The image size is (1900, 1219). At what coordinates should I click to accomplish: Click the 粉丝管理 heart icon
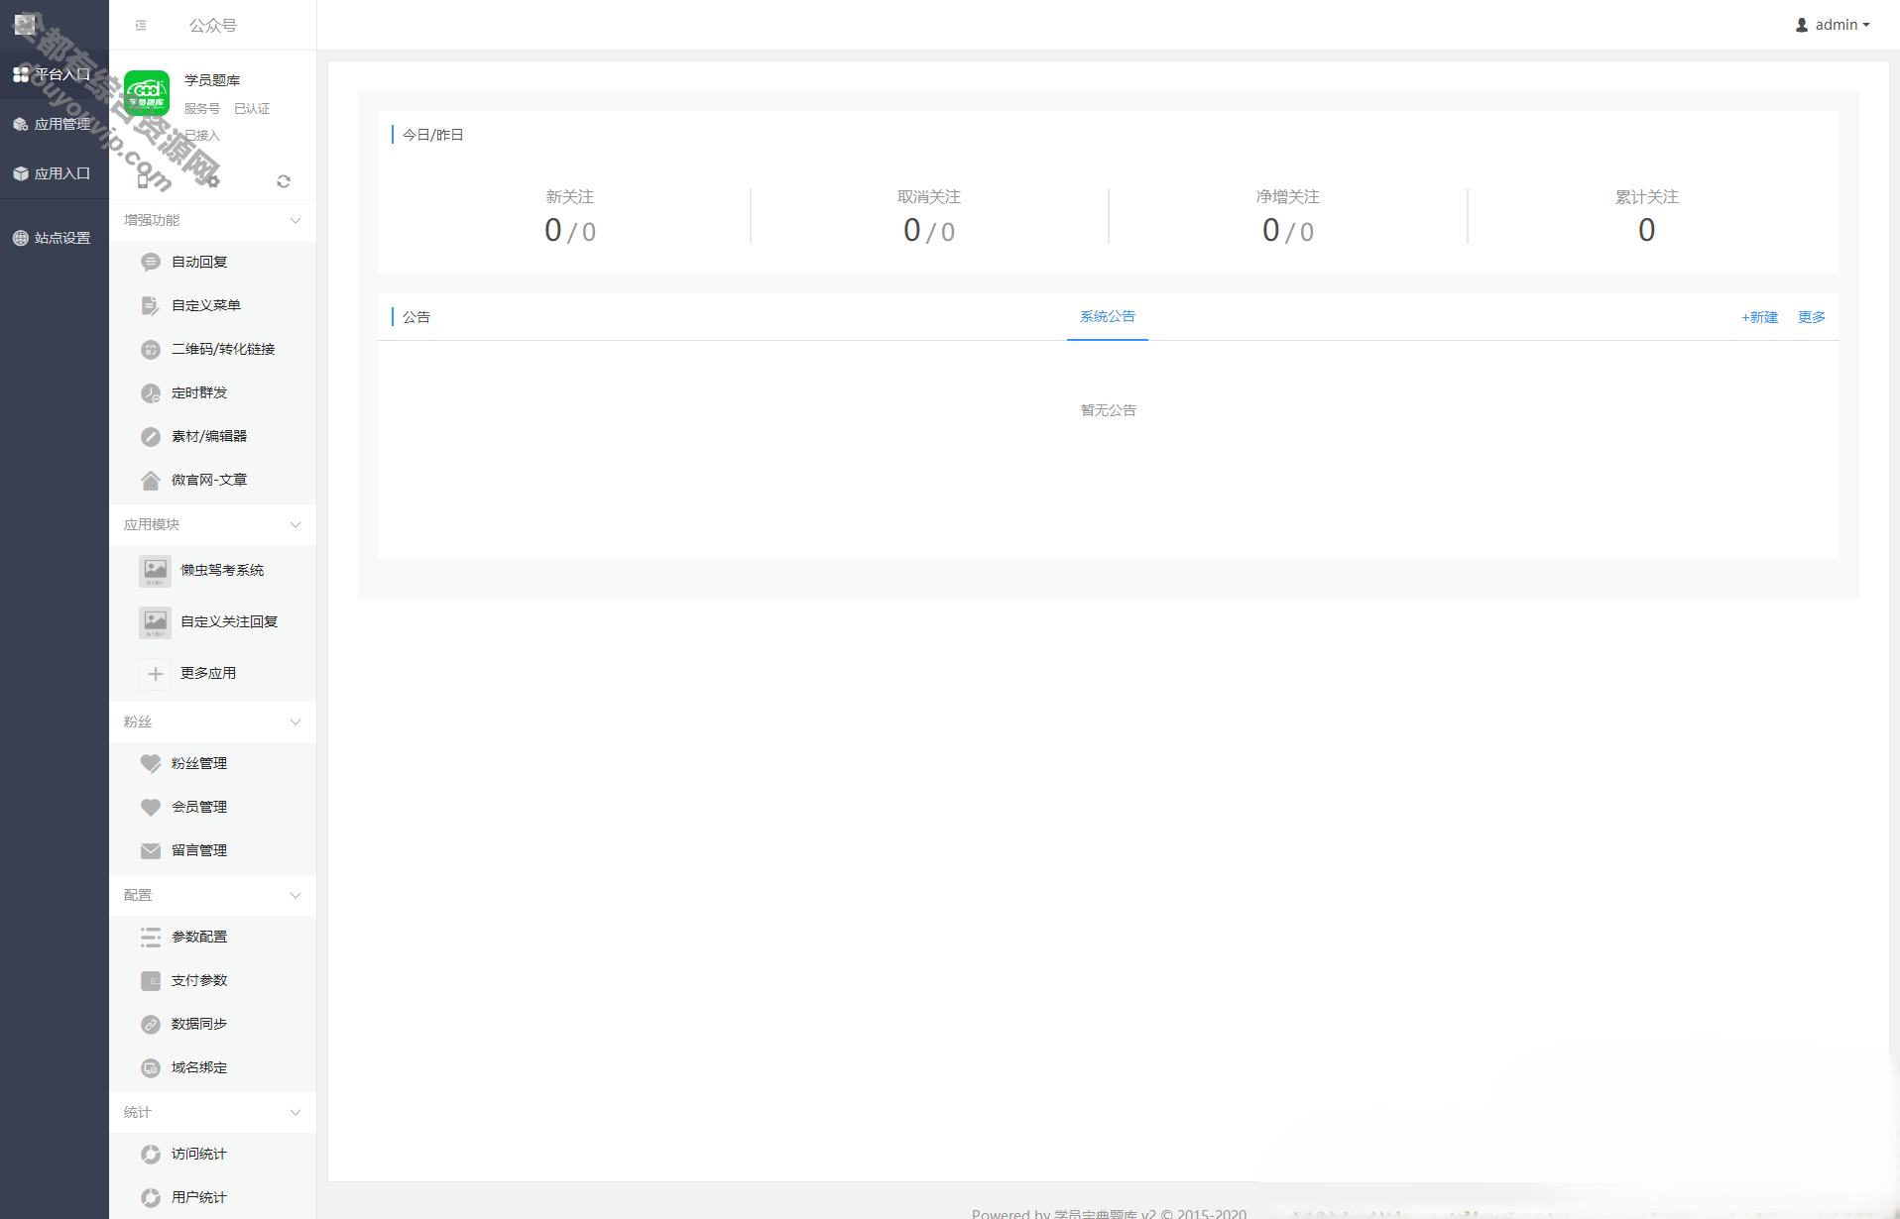point(151,763)
